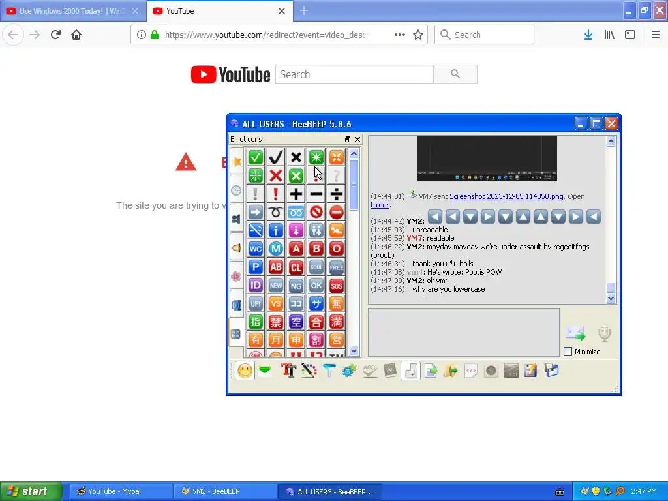668x501 pixels.
Task: Click the send message envelope icon
Action: (575, 333)
